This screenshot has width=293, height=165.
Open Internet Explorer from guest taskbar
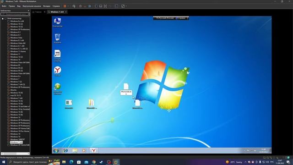pyautogui.click(x=65, y=151)
